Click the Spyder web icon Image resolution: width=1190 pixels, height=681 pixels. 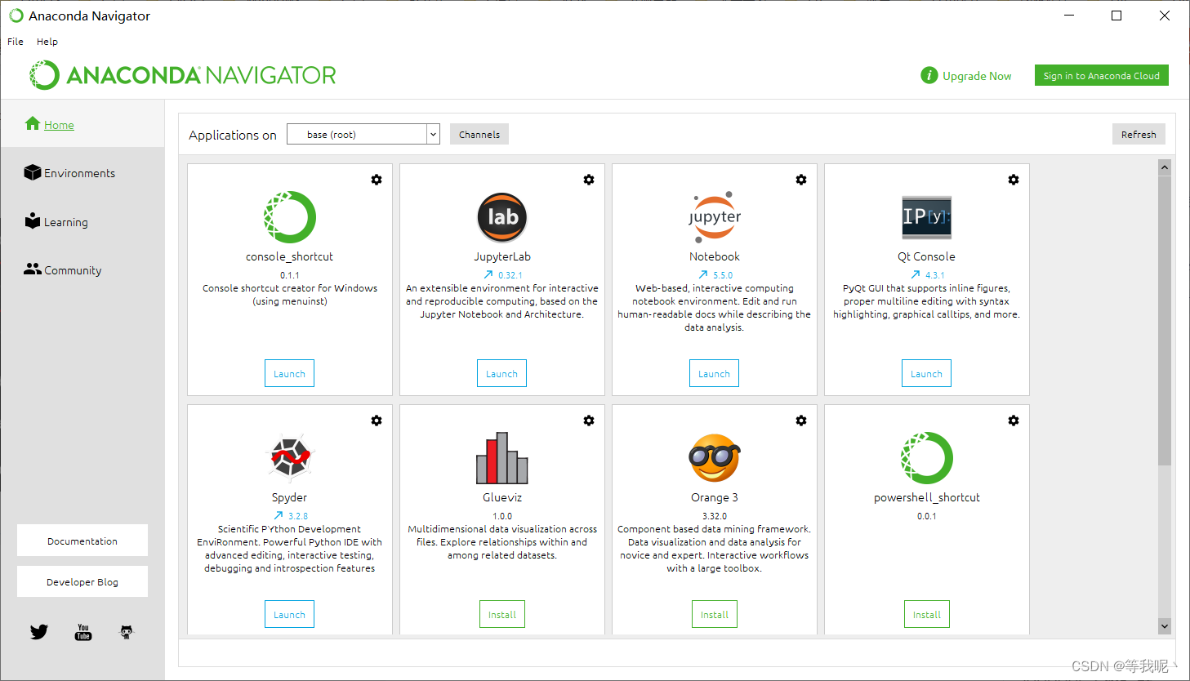point(290,458)
